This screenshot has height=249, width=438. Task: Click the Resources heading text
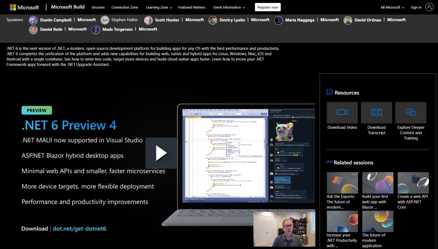(x=347, y=93)
